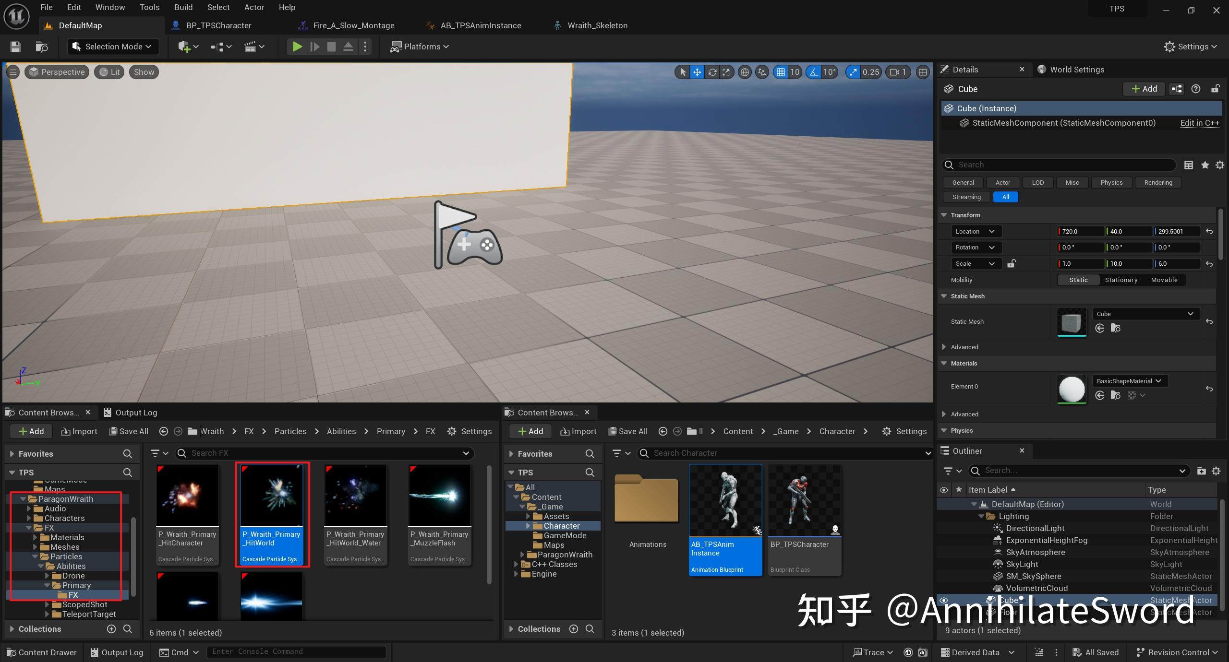Set Mobility to Movable
This screenshot has width=1229, height=662.
pos(1164,280)
